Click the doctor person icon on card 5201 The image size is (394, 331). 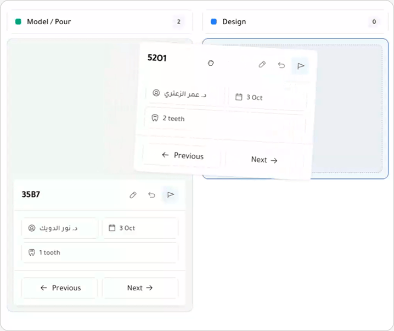tap(156, 93)
